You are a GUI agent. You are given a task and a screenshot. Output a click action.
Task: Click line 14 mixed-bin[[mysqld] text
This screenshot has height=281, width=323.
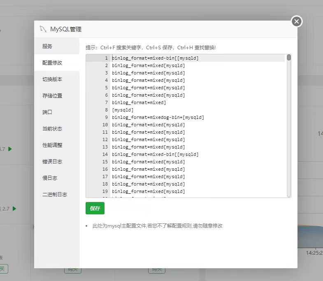[x=155, y=155]
